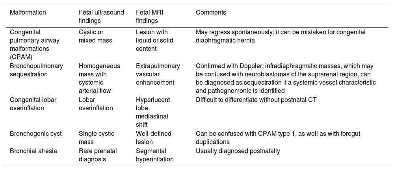Select the Bronchopulmonary sequestration row label
This screenshot has width=394, height=172.
pos(36,70)
